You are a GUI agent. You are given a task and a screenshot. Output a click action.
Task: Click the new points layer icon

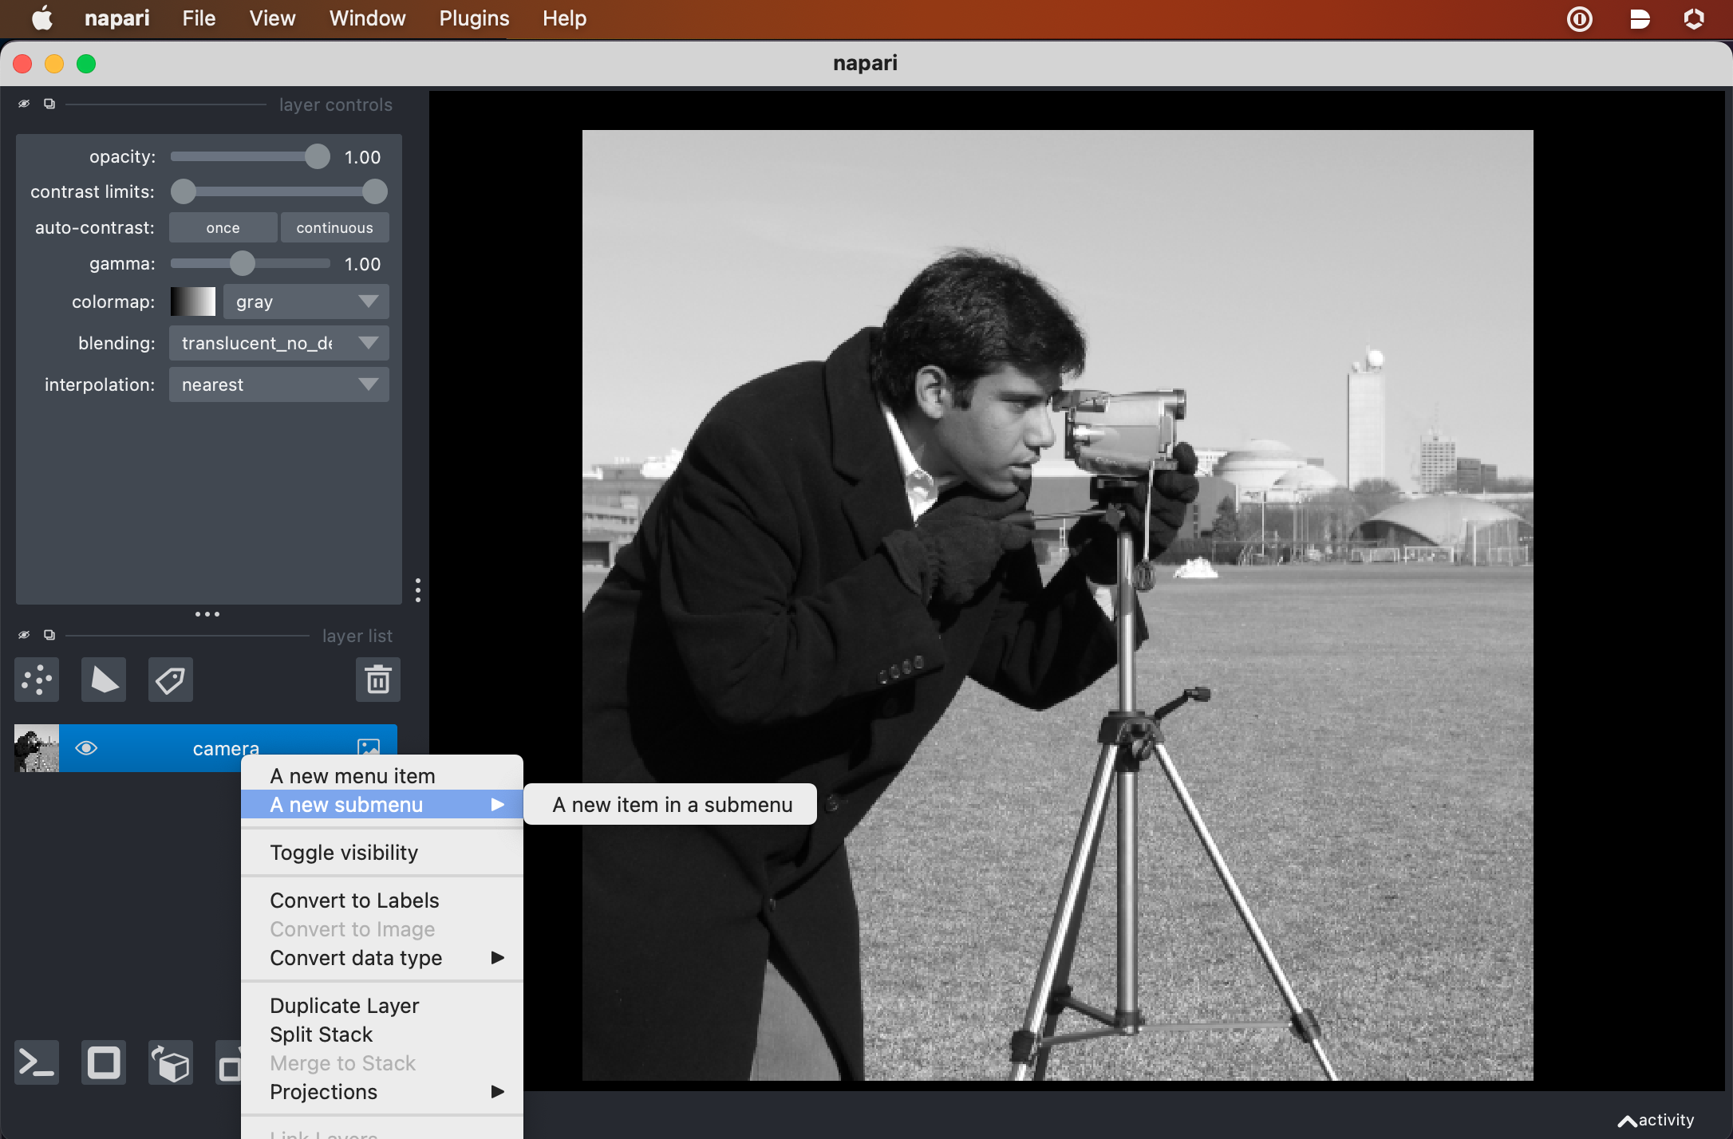(x=37, y=679)
